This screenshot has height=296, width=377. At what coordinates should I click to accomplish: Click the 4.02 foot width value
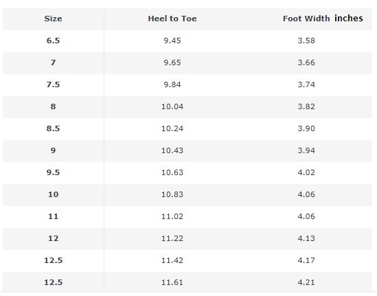pos(306,172)
